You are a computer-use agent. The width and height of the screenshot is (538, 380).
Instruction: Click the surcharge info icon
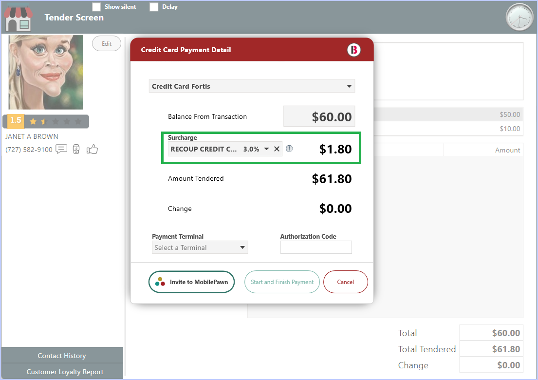[289, 149]
